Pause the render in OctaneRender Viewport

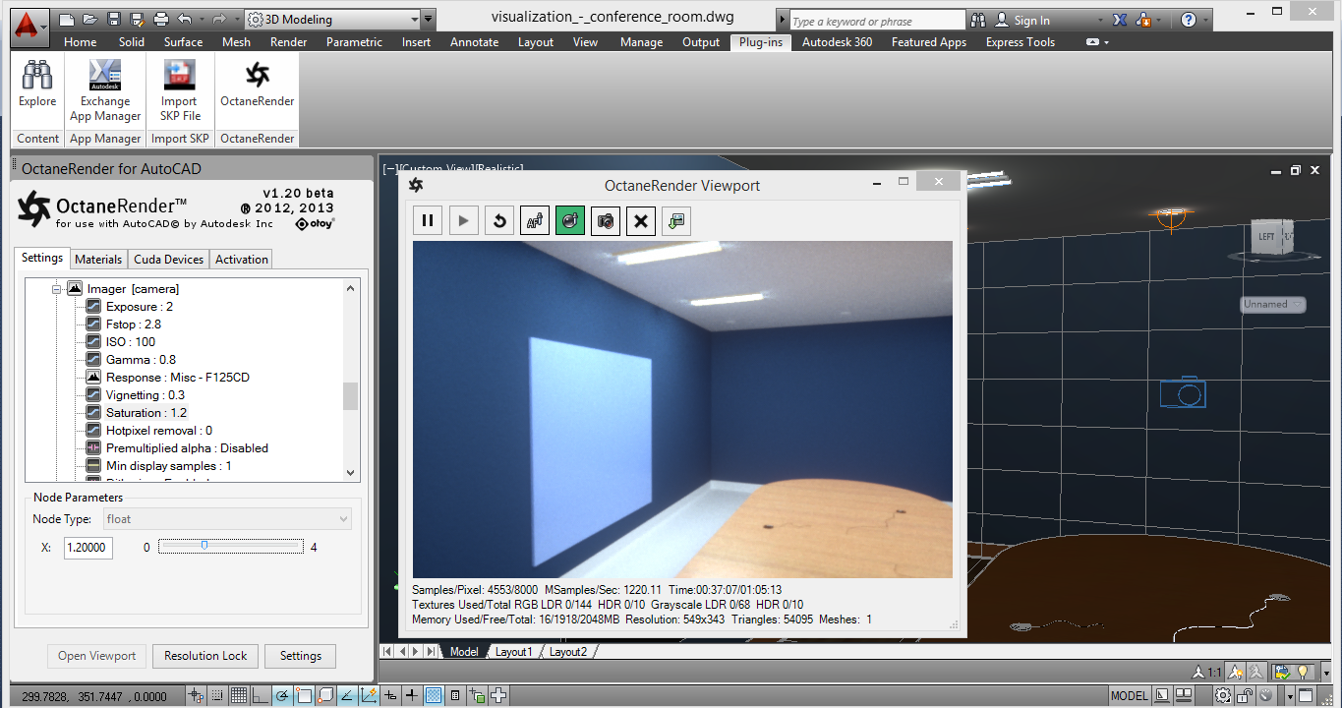coord(428,220)
